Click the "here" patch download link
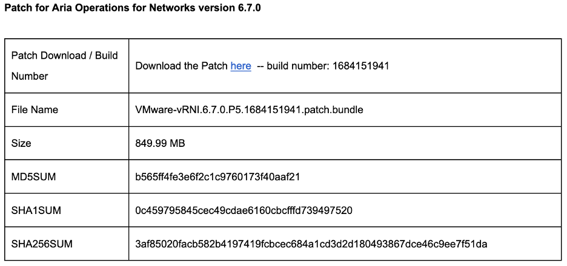This screenshot has width=567, height=266. 240,66
